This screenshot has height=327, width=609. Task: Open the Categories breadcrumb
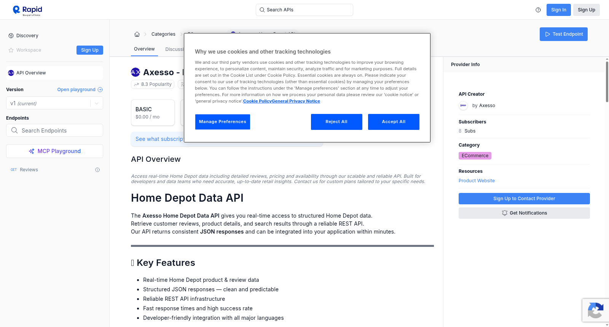coord(163,34)
